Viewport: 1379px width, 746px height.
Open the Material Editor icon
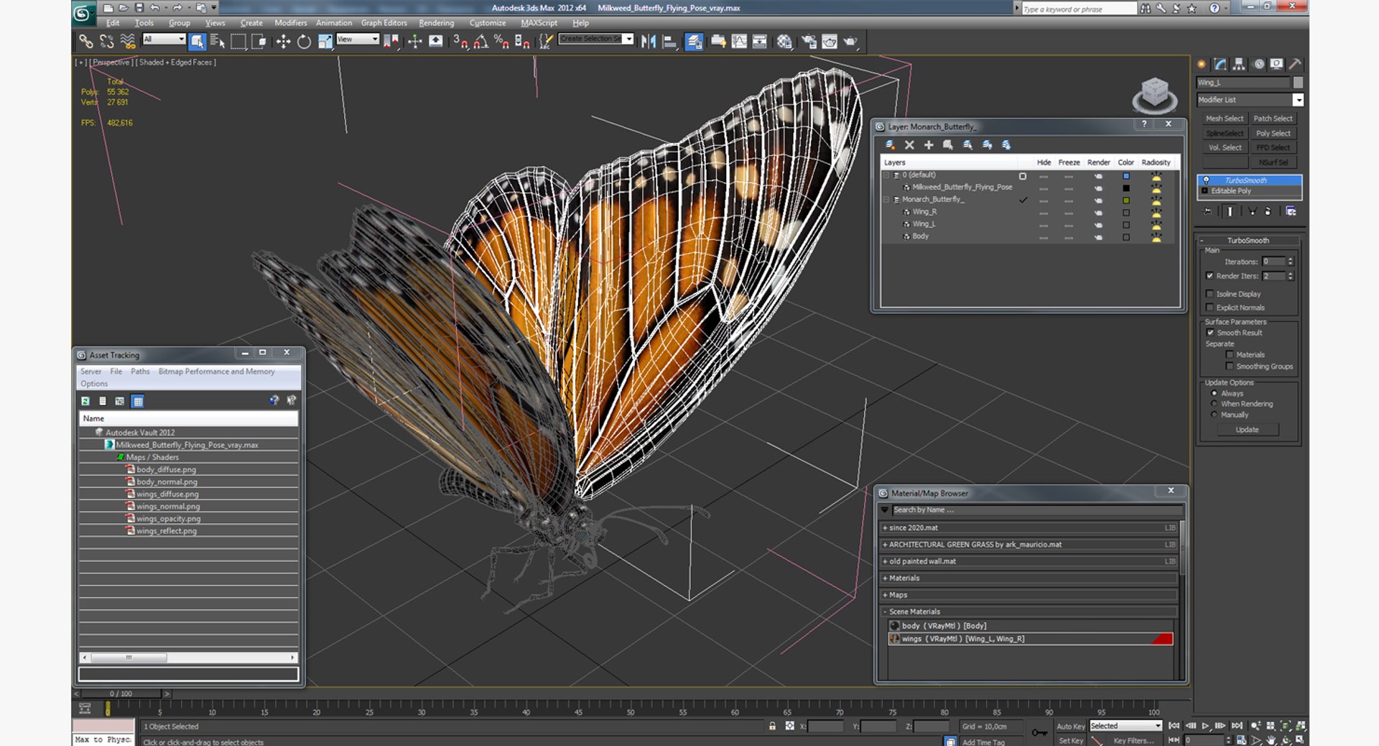[x=784, y=42]
